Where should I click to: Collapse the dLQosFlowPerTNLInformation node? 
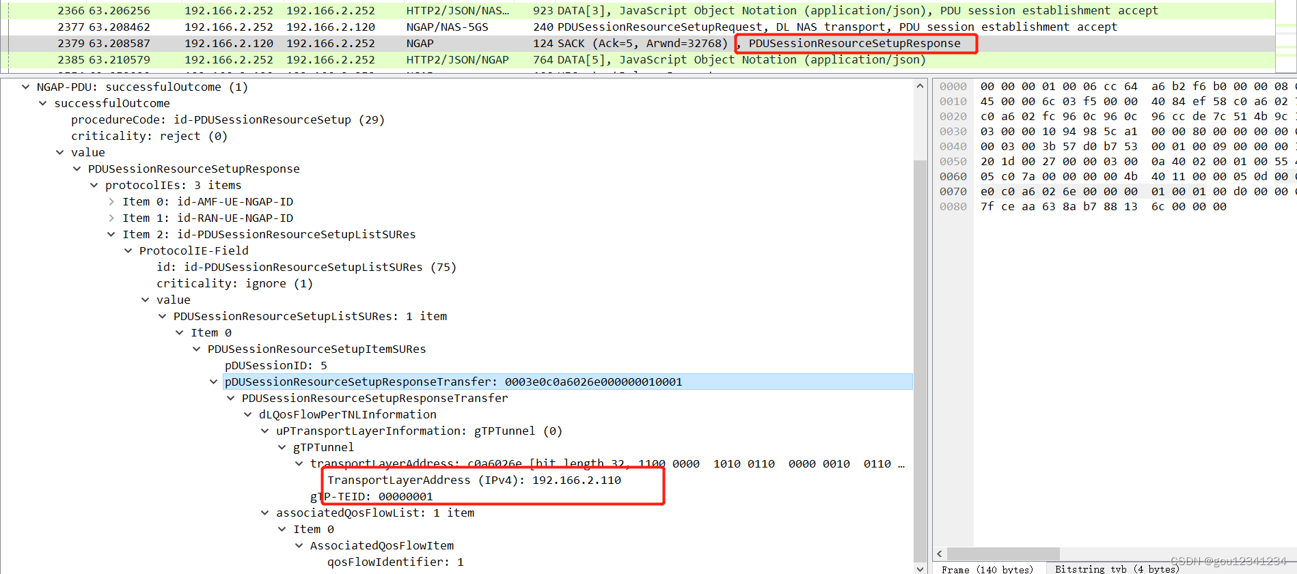point(247,414)
